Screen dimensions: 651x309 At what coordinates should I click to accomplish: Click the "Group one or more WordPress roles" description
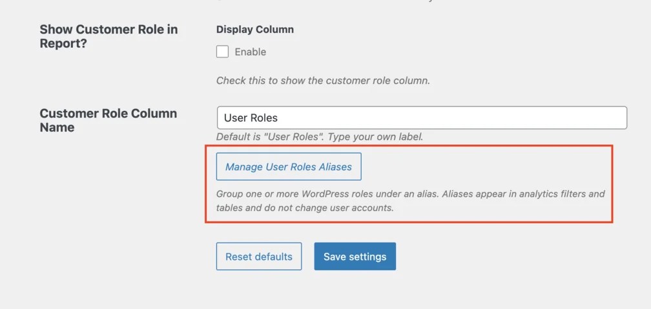327,194
